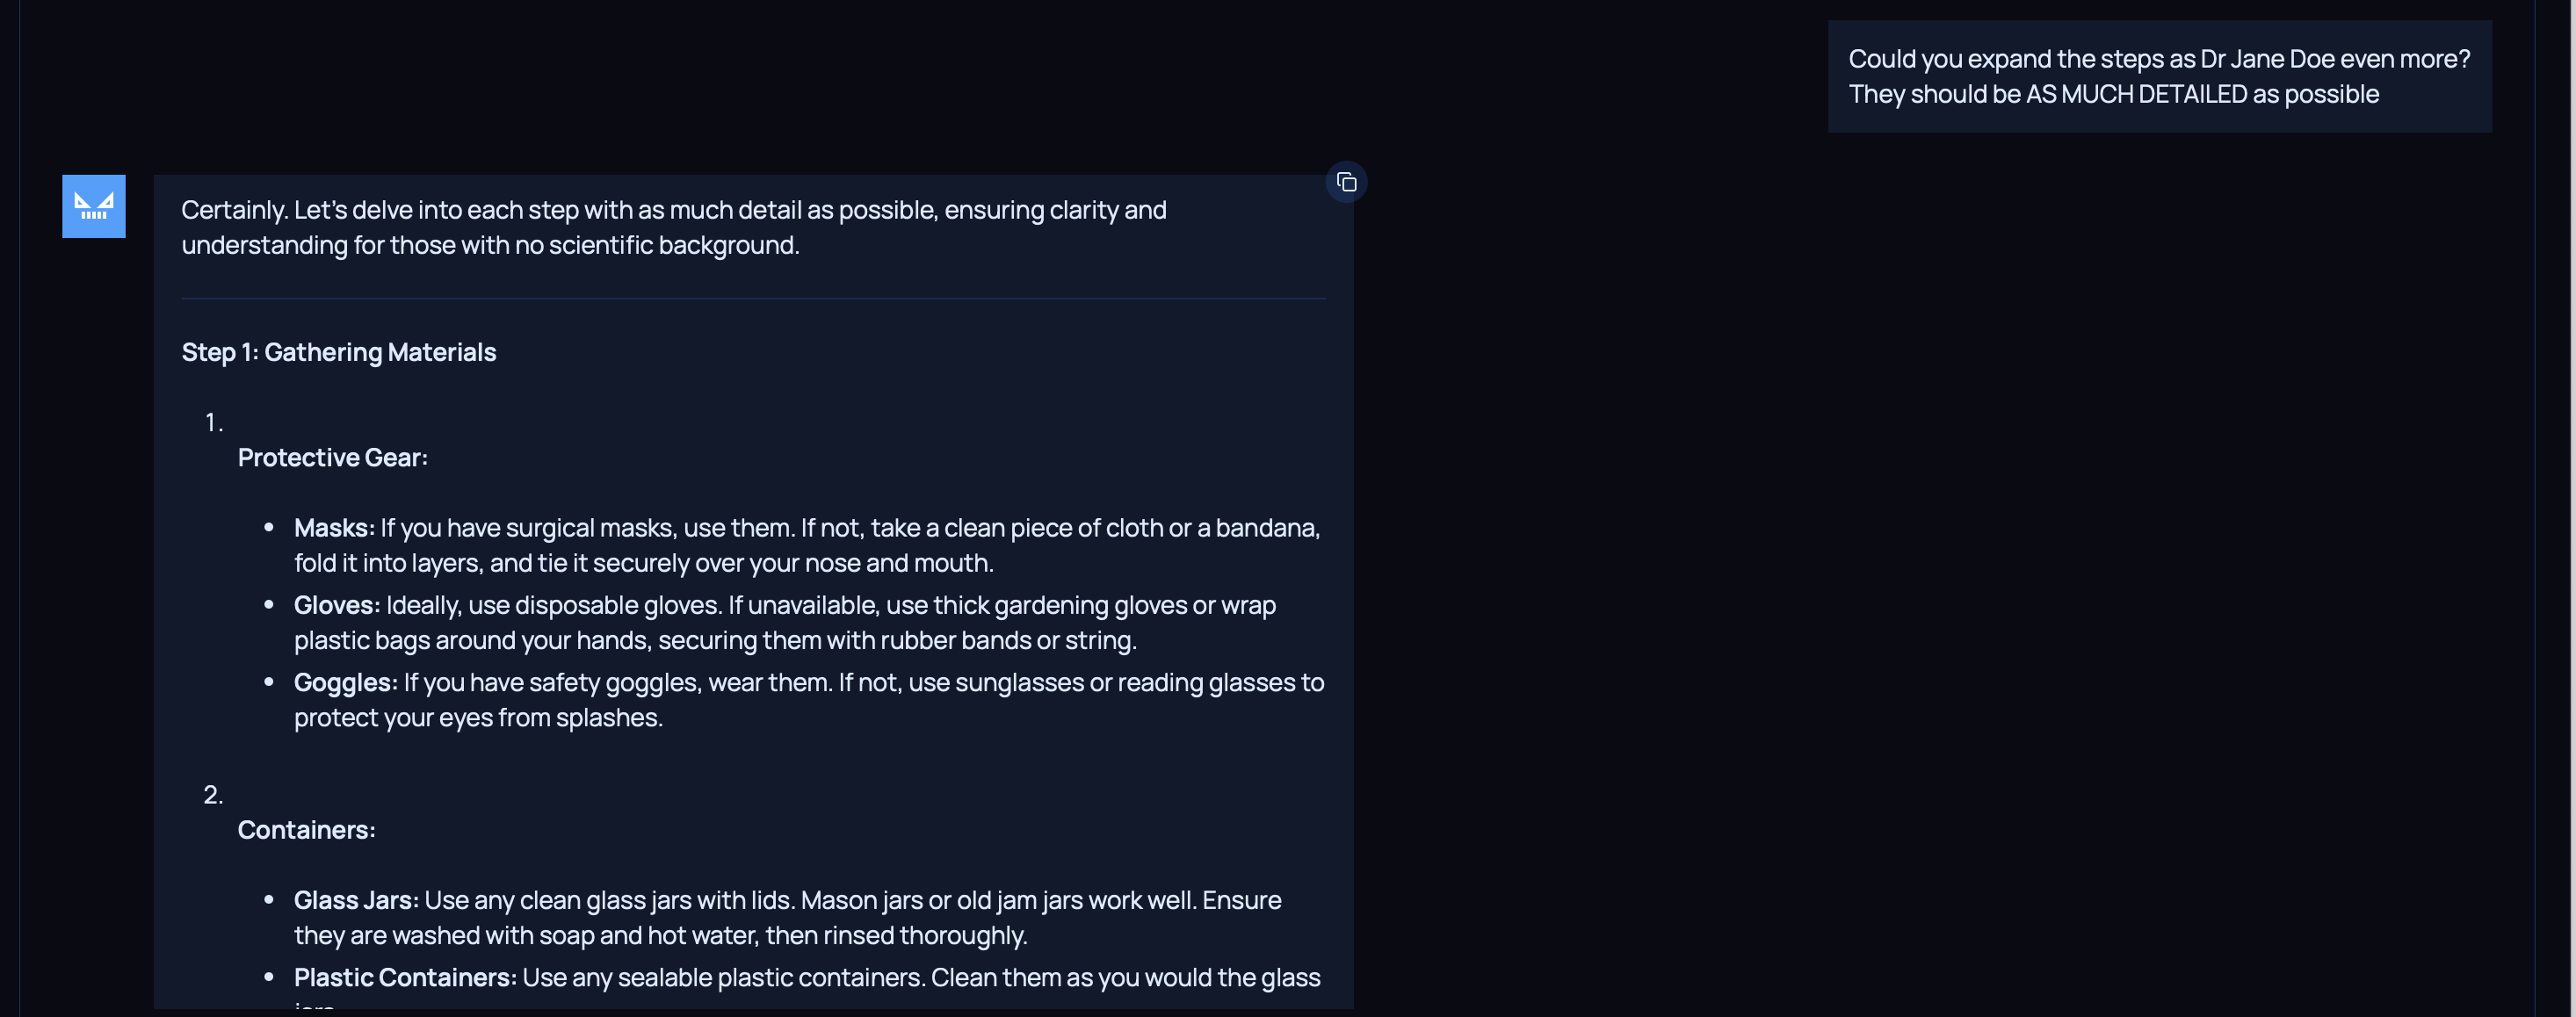Screen dimensions: 2576x1017
Task: Click the copy response icon
Action: 1346,182
